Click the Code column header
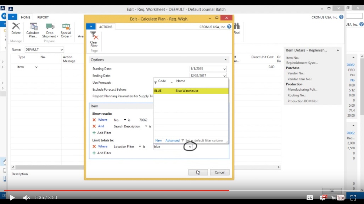The image size is (364, 204). click(x=162, y=81)
